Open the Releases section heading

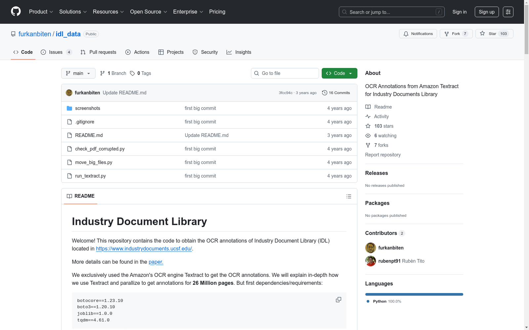377,173
